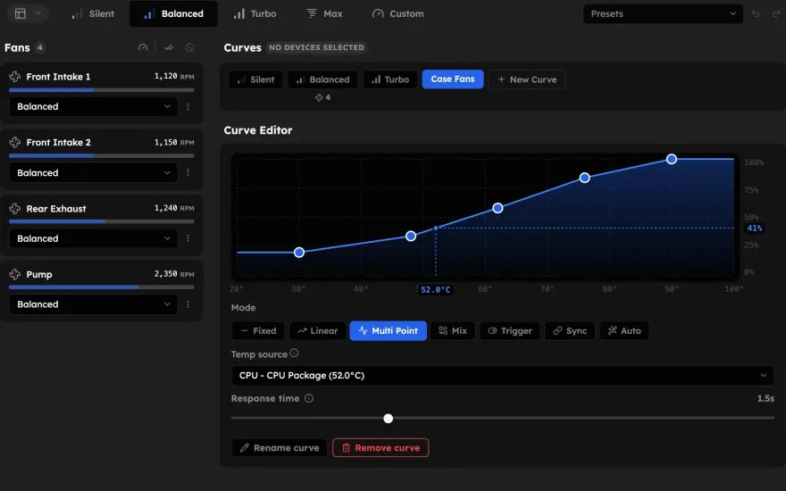786x491 pixels.
Task: Click the Rear Exhaust fan icon
Action: [15, 208]
